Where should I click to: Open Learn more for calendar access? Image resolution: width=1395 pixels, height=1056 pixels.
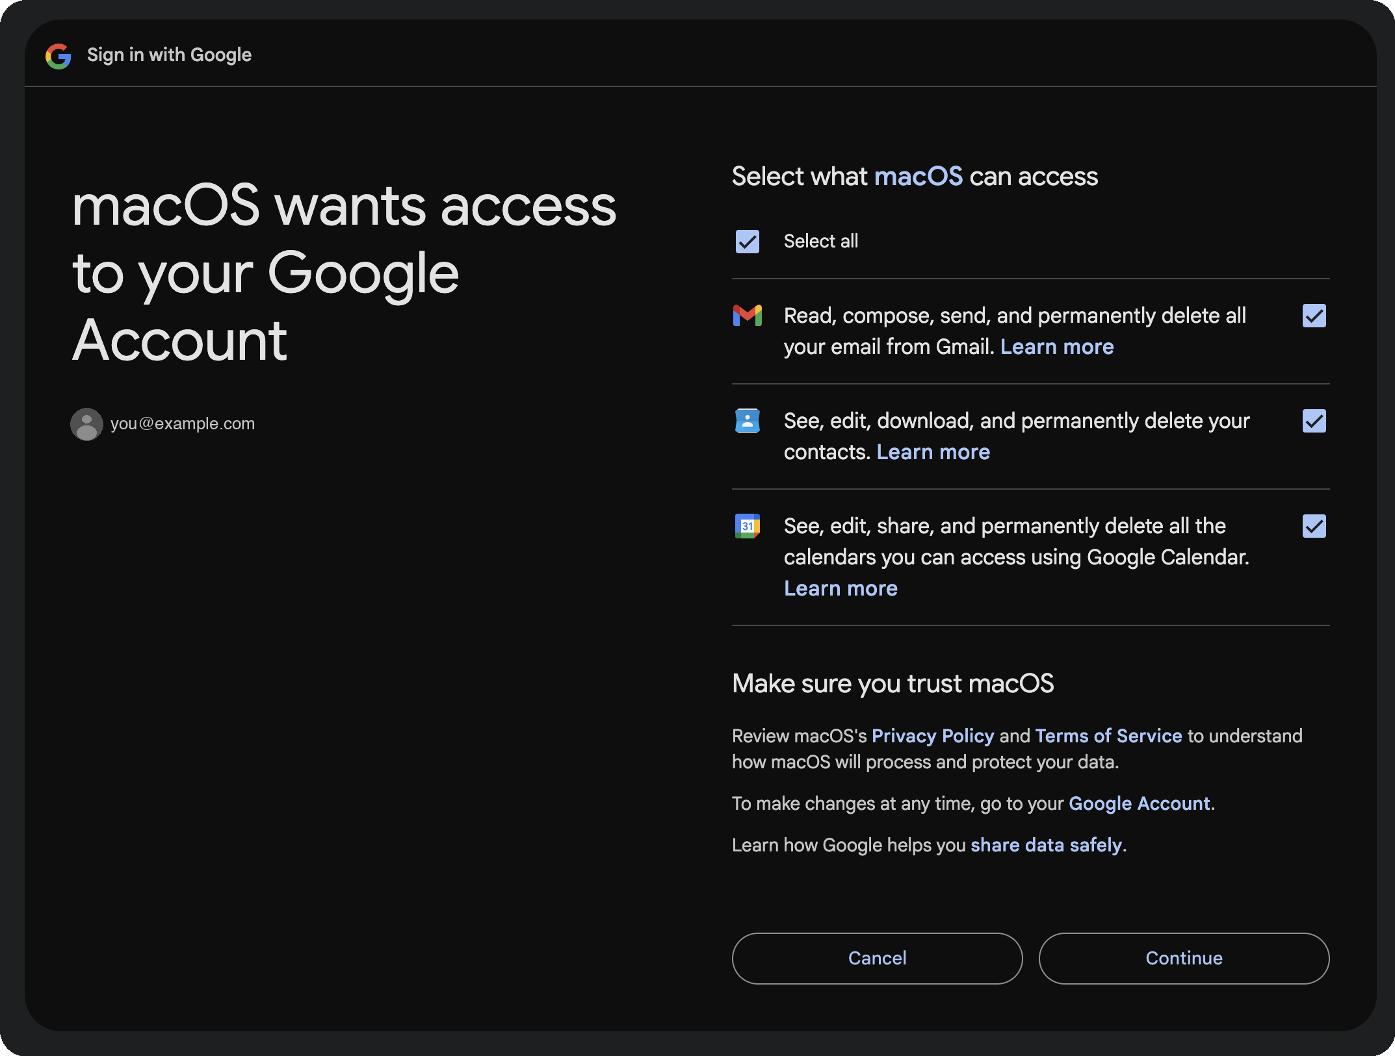tap(841, 588)
